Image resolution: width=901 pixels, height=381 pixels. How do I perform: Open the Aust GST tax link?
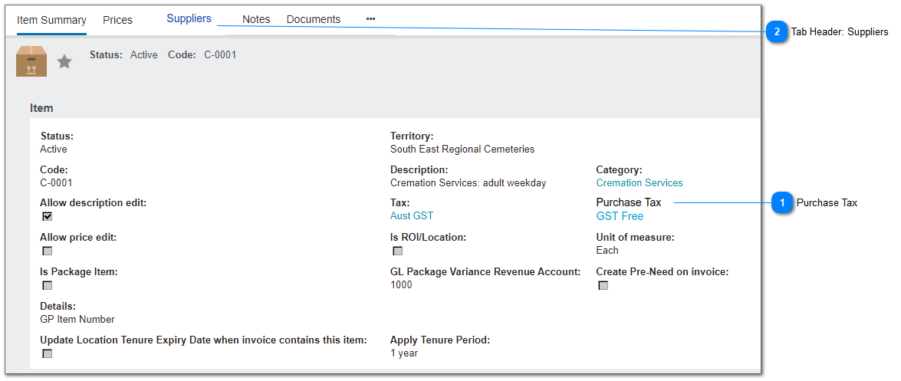point(412,216)
